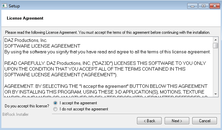Click the license text scroll down arrow
This screenshot has height=130, width=222.
click(x=216, y=94)
